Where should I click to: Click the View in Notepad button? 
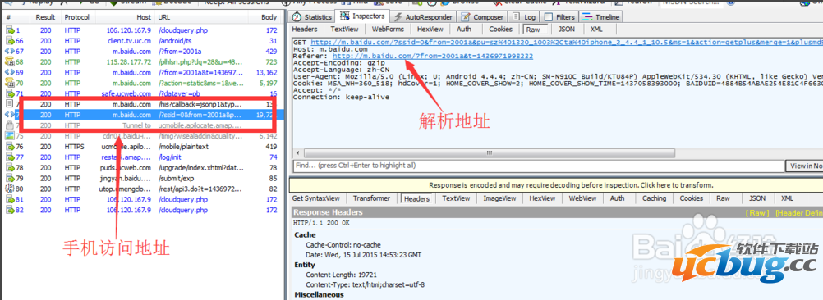[804, 166]
